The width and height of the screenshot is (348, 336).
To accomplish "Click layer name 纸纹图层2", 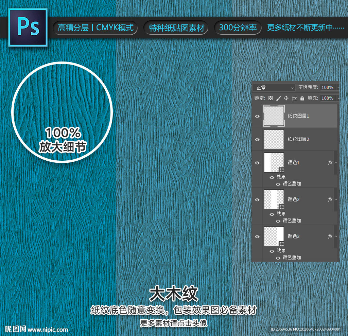I will (x=298, y=139).
